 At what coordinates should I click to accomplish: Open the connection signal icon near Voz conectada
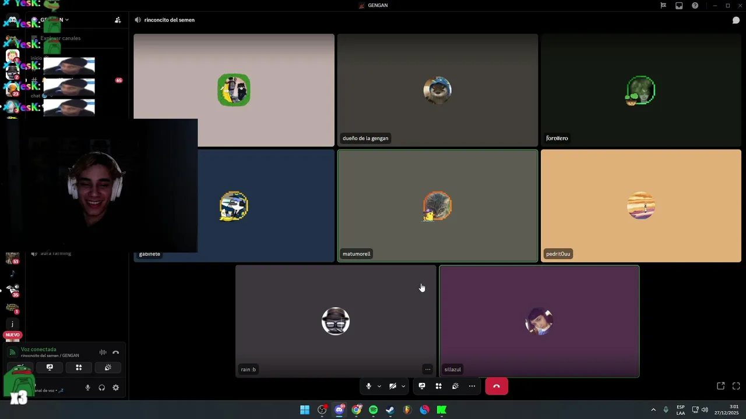point(12,352)
